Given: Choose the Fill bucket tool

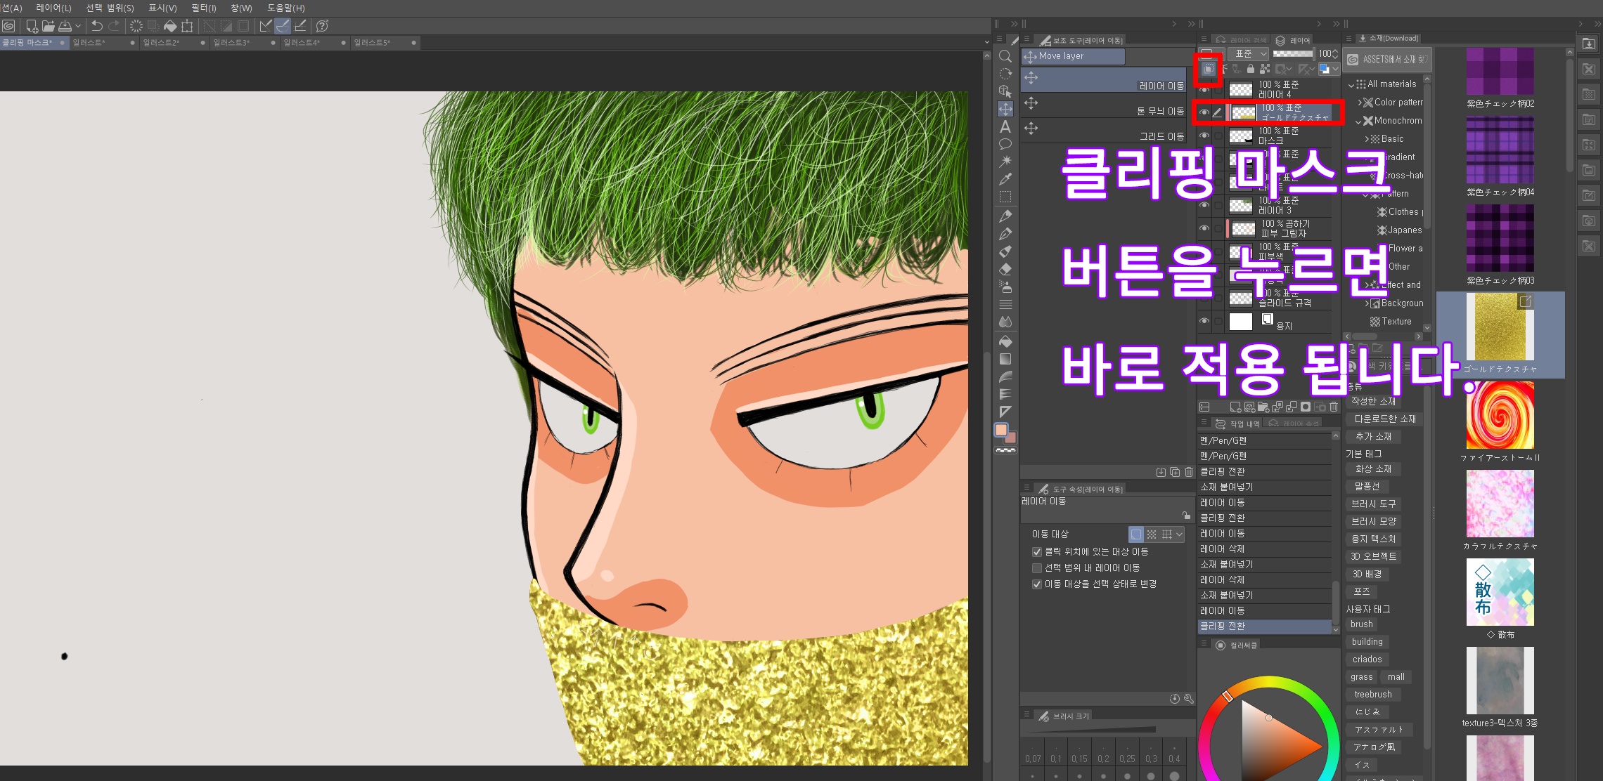Looking at the screenshot, I should pos(1005,341).
